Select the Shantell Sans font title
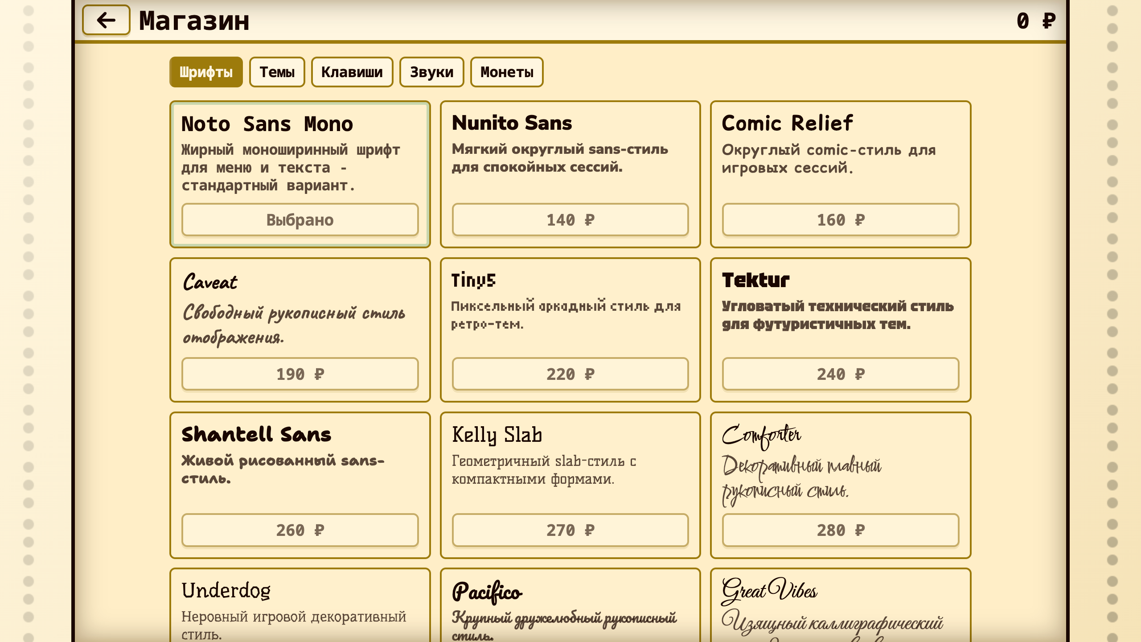1141x642 pixels. pyautogui.click(x=256, y=434)
